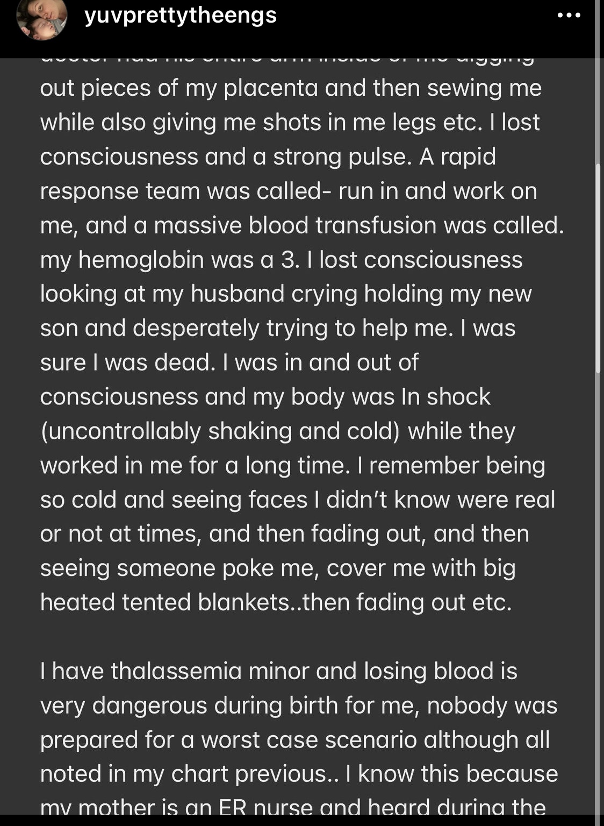Tap the line starting 'out pieces of my placenta'
604x826 pixels.
(291, 88)
